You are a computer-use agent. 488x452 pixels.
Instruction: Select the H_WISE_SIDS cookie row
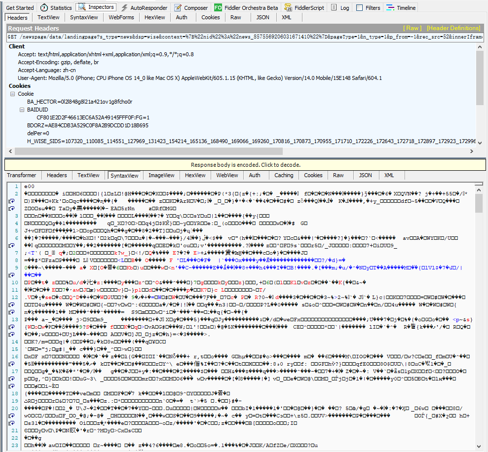pyautogui.click(x=251, y=141)
